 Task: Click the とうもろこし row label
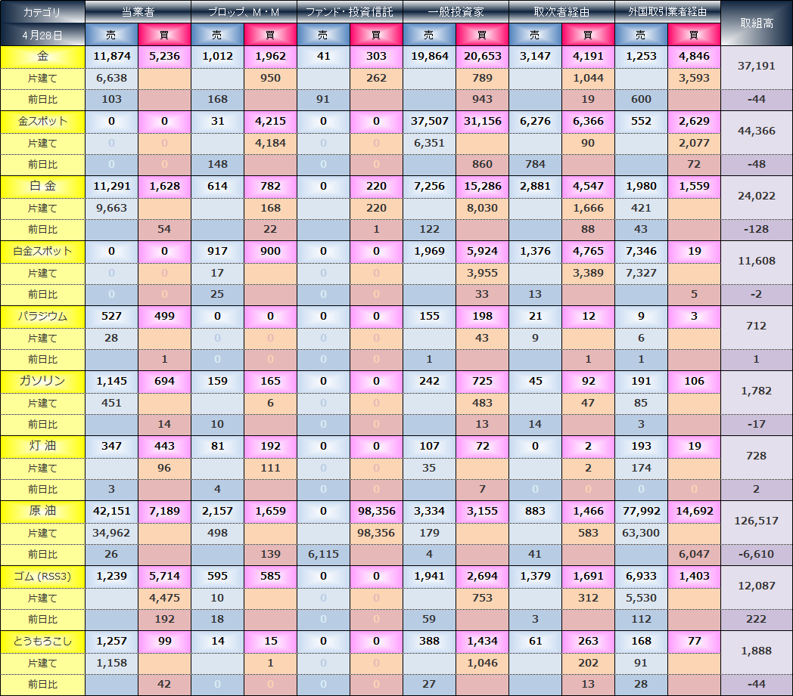pyautogui.click(x=42, y=642)
